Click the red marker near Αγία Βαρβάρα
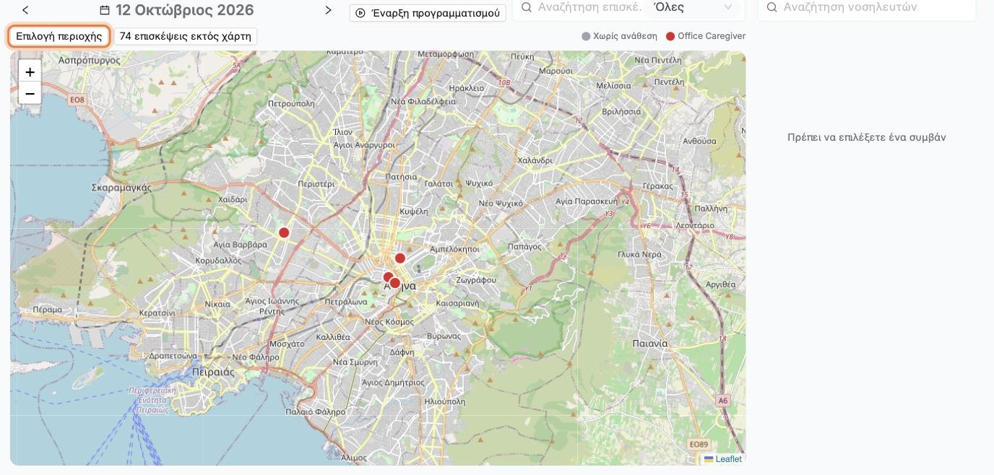This screenshot has width=994, height=475. (x=284, y=232)
